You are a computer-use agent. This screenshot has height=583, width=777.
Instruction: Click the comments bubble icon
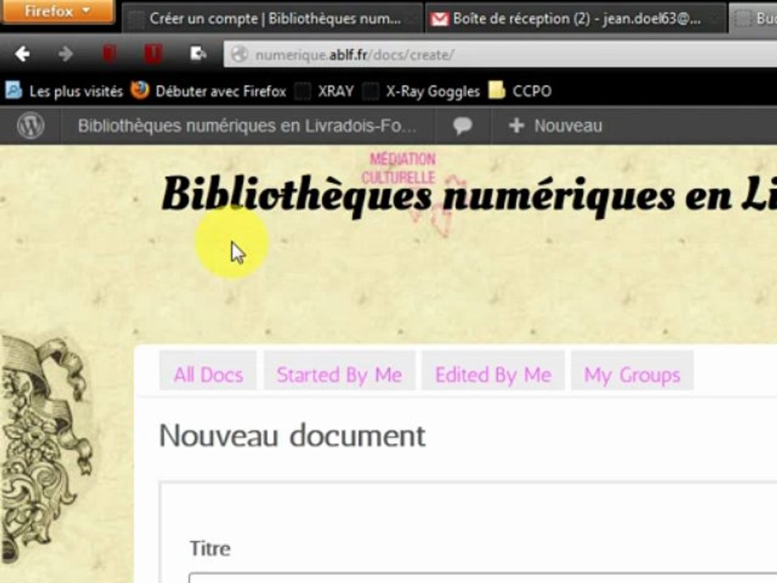[462, 126]
